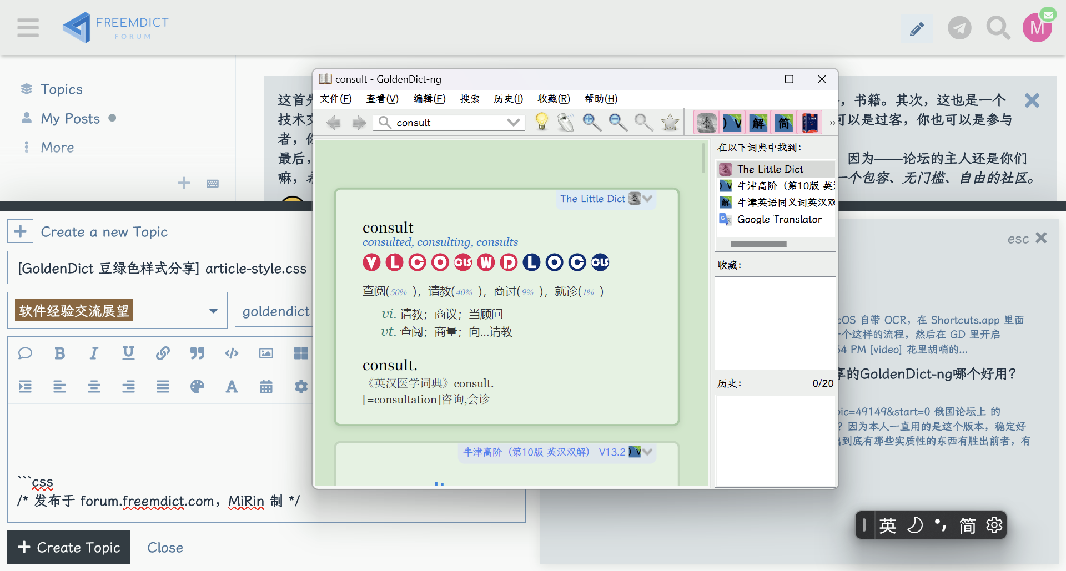Toggle the 解 dictionary in the dictionary bar
The height and width of the screenshot is (571, 1066).
coord(758,122)
